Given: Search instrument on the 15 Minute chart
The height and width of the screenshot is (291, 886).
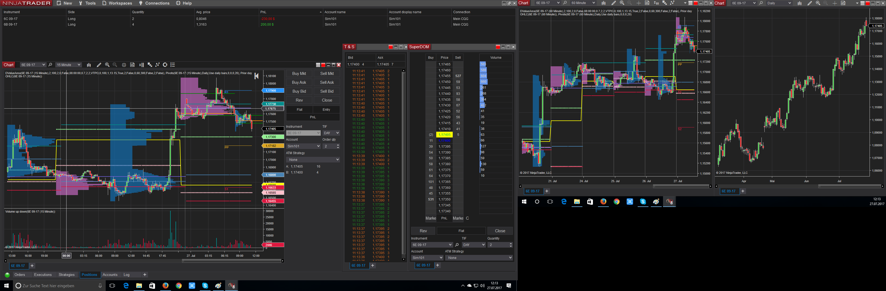Looking at the screenshot, I should [x=50, y=65].
